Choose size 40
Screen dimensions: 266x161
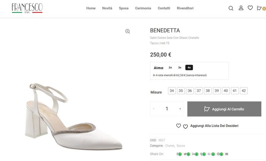[x=226, y=91]
